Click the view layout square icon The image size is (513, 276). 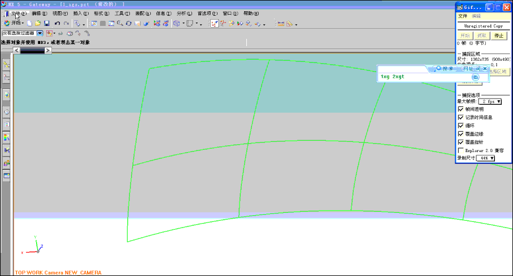(x=190, y=24)
